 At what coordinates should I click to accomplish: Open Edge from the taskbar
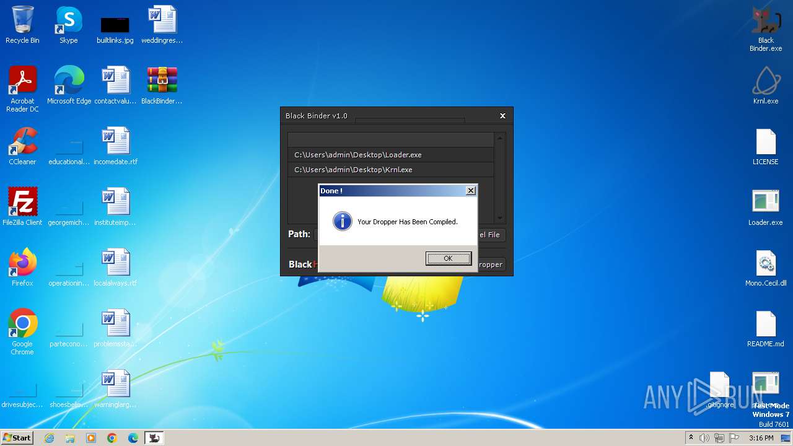pos(133,438)
